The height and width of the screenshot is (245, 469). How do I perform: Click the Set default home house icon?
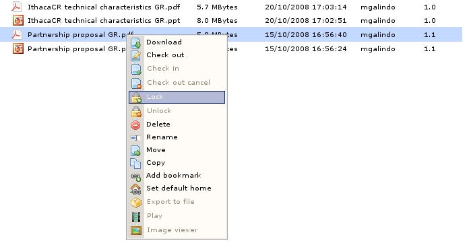pos(136,189)
